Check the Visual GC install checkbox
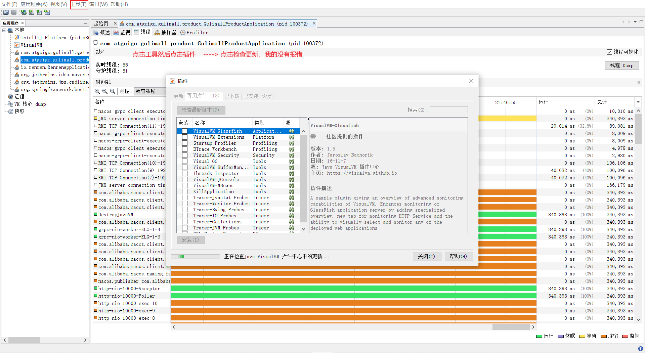The height and width of the screenshot is (353, 645). pos(185,161)
